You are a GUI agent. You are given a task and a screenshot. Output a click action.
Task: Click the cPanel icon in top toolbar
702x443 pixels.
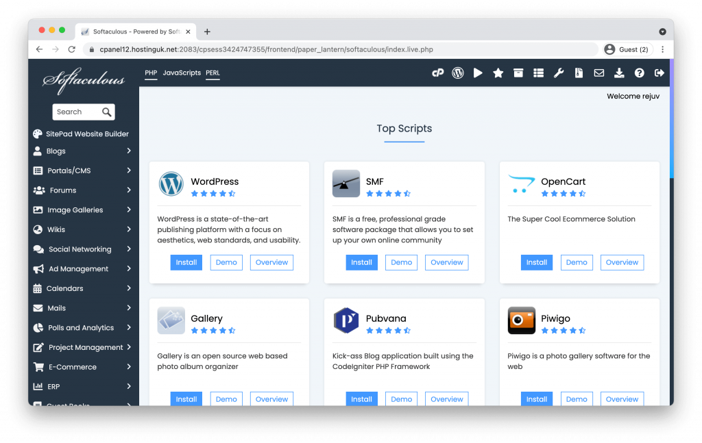pos(437,73)
